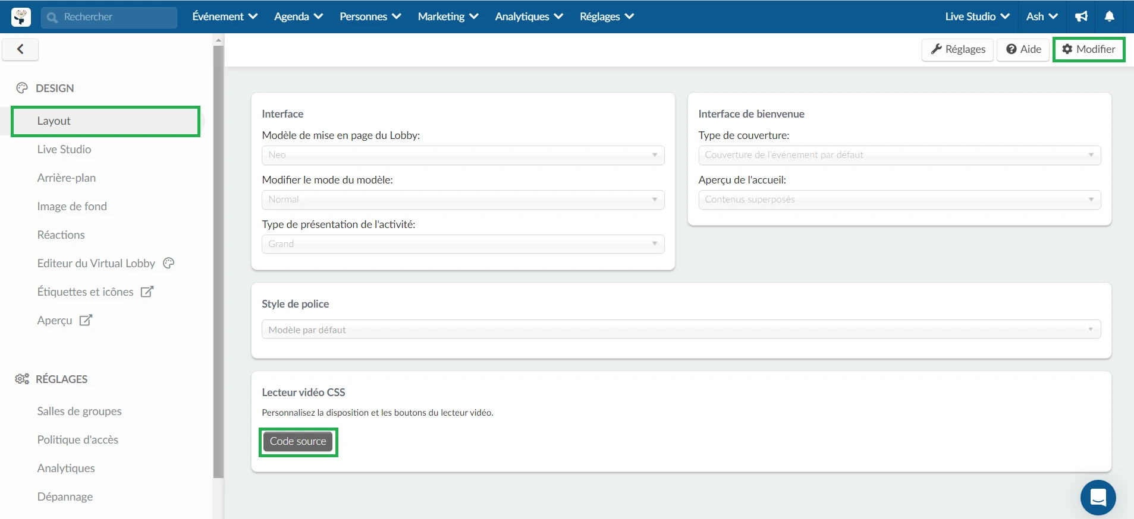Click the RÉGLAGES gears icon
This screenshot has height=519, width=1134.
pos(22,379)
